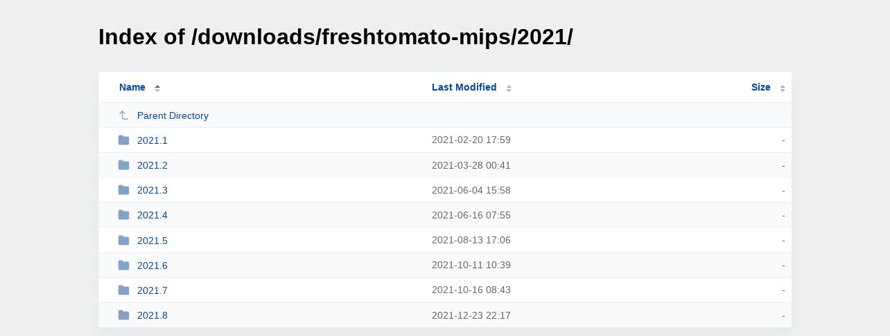Open the 2021.1 directory link
Screen dimensions: 890x336
(152, 140)
